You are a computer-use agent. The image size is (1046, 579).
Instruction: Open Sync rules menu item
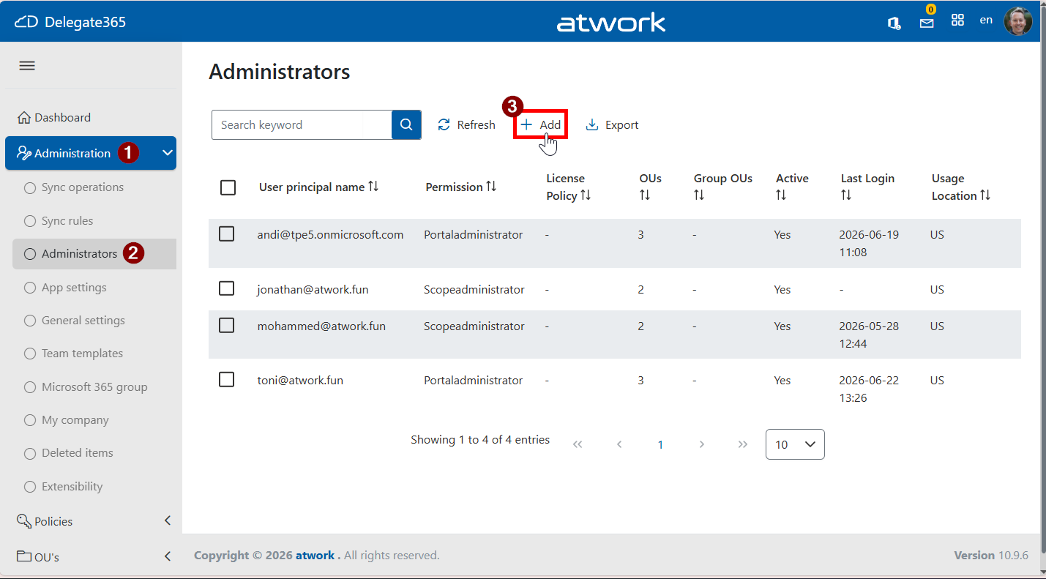[67, 220]
